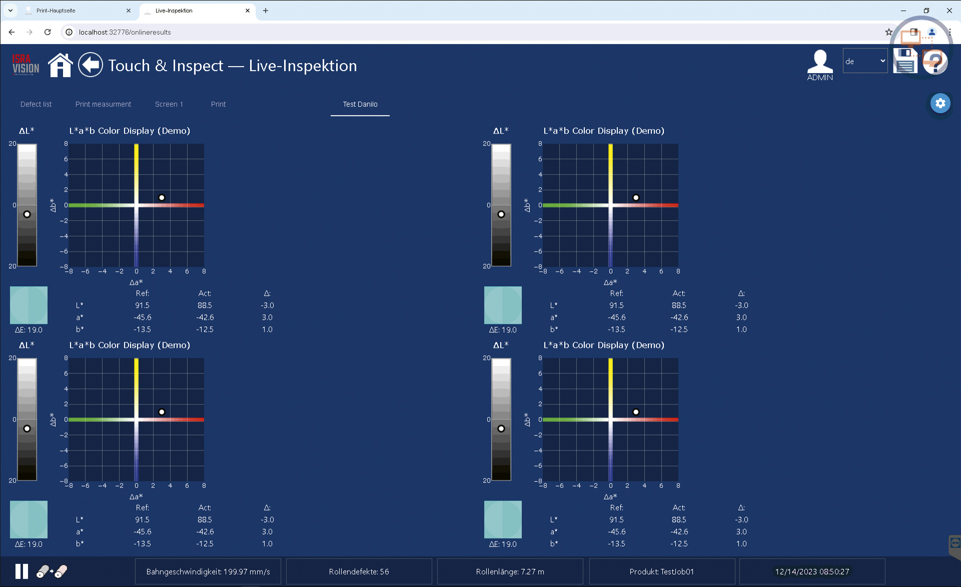This screenshot has height=587, width=961.
Task: Select the Test Danilo tab
Action: coord(360,104)
